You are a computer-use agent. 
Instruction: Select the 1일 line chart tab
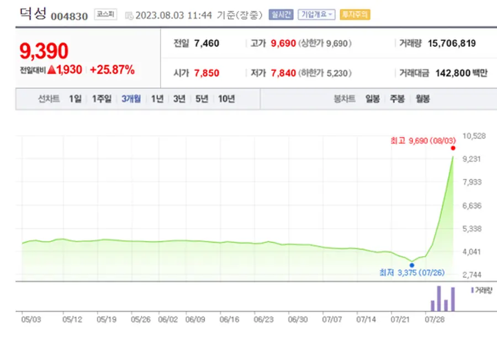[75, 99]
